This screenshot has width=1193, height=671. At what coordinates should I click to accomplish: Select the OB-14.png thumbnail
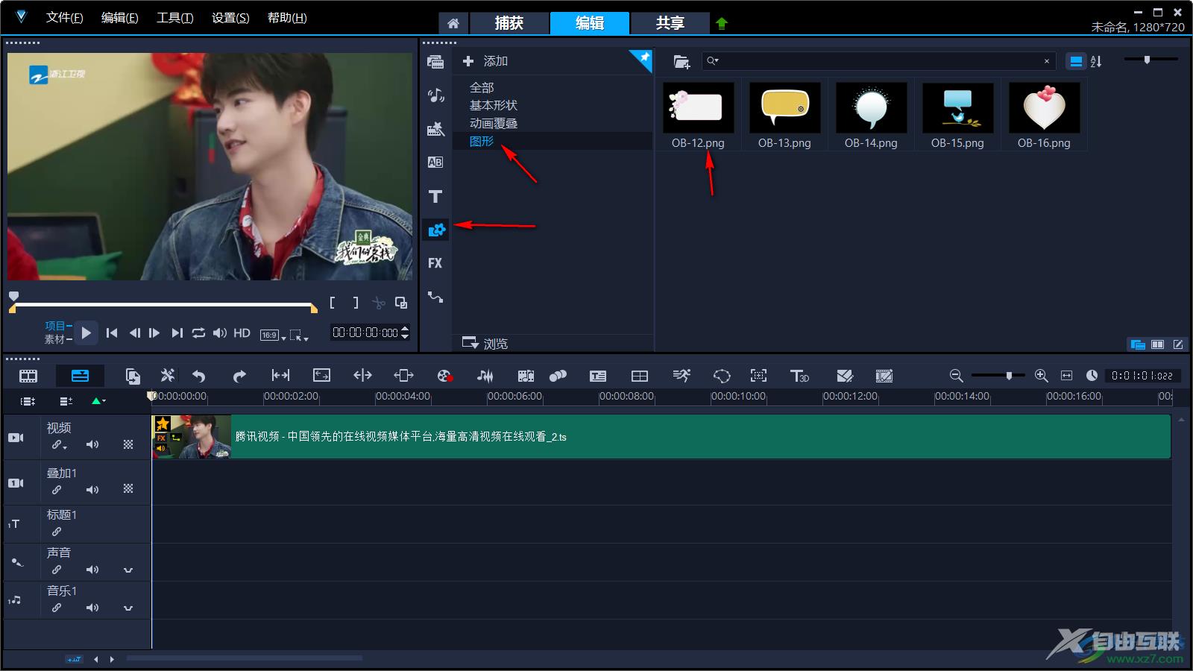pyautogui.click(x=871, y=108)
